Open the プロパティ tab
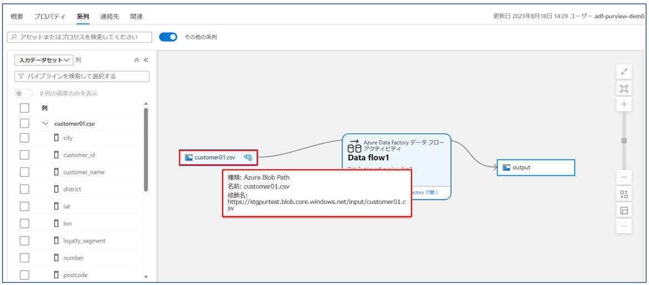 [x=49, y=17]
